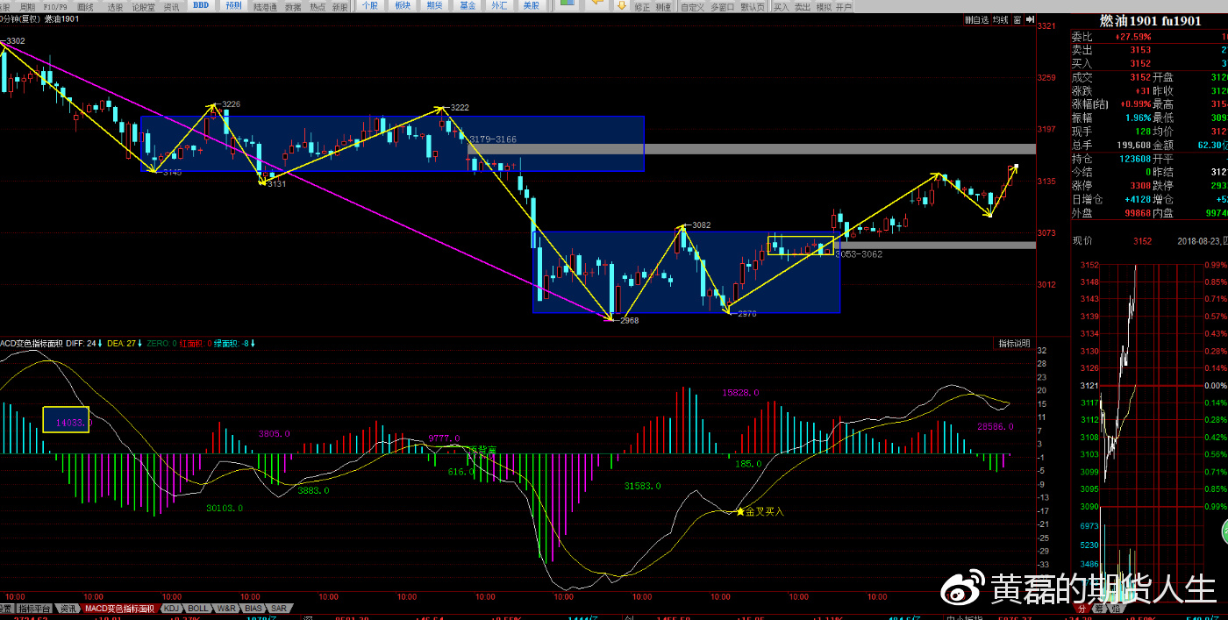Viewport: 1228px width, 620px height.
Task: Open the 资讯 news toolbar item
Action: click(x=172, y=6)
